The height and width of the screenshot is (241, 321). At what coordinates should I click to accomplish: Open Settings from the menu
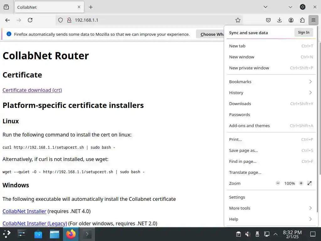271,197
